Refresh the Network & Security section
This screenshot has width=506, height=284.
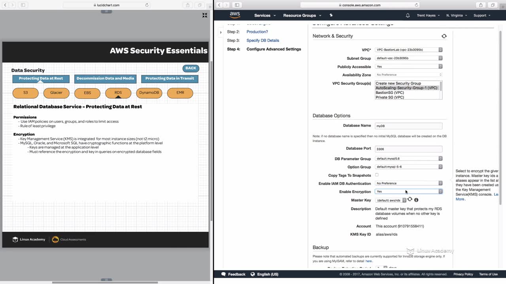(x=444, y=36)
